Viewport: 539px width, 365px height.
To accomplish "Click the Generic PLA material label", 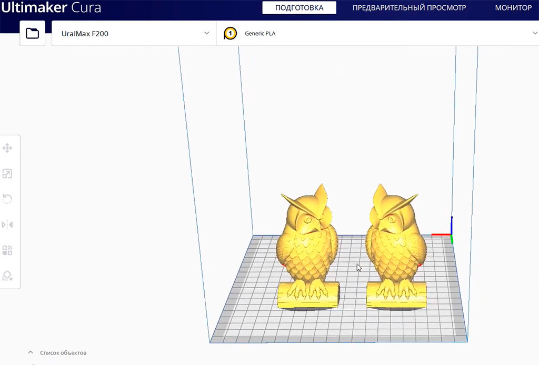I will 259,33.
